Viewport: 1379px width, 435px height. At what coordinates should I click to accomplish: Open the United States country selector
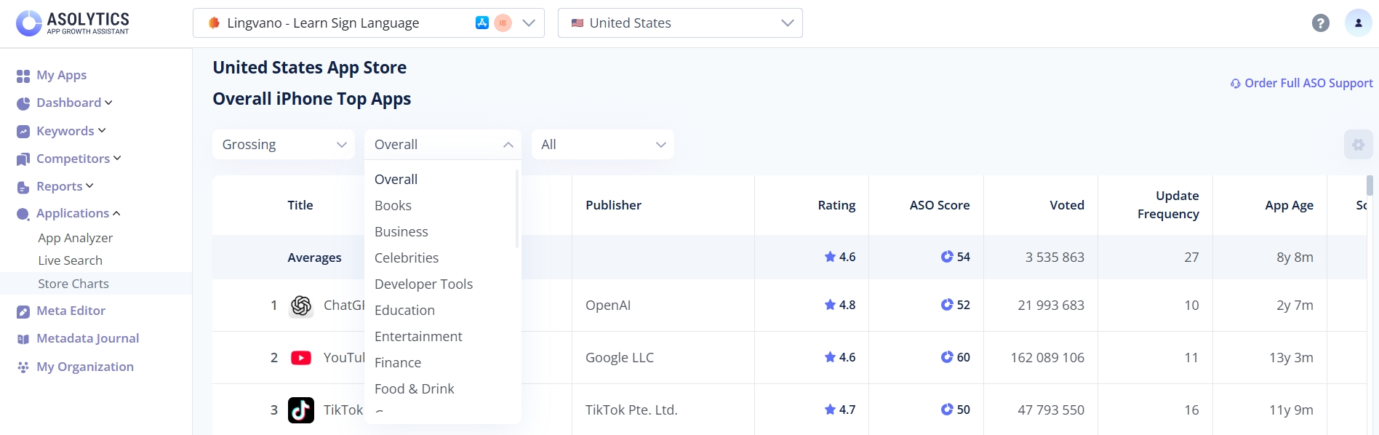[679, 23]
